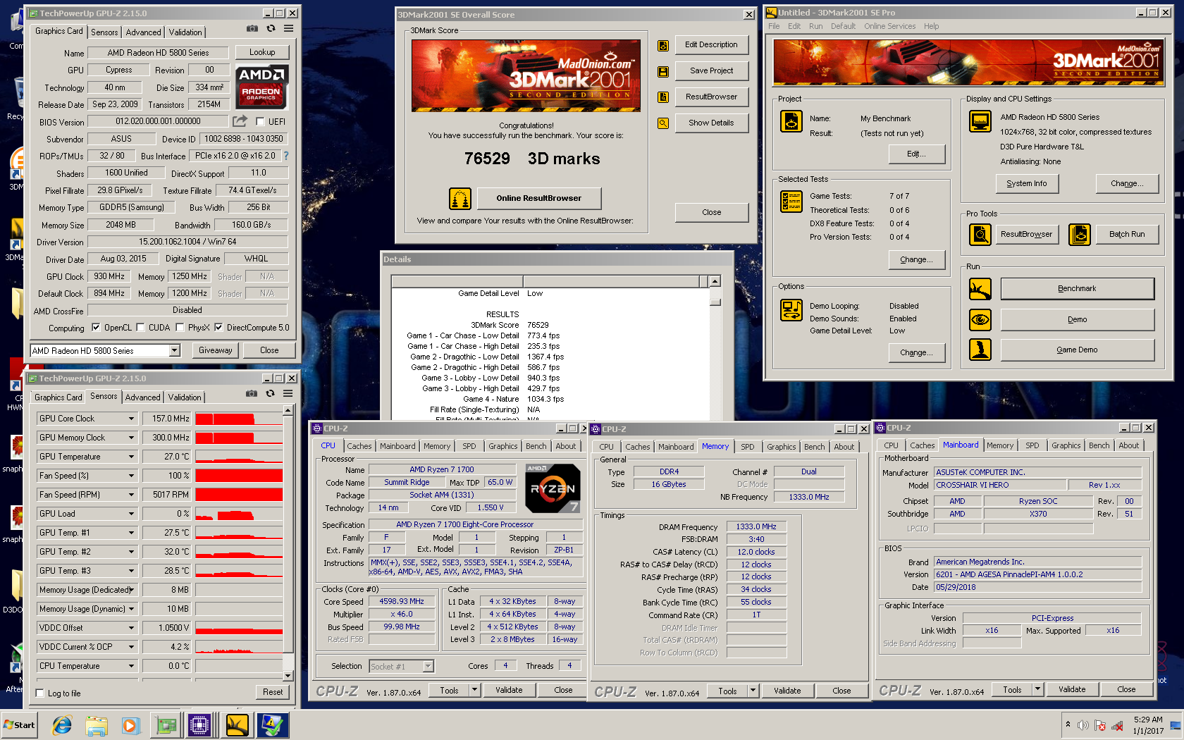1184x740 pixels.
Task: Open SPD tab in CPU-Z Memory window
Action: tap(747, 447)
